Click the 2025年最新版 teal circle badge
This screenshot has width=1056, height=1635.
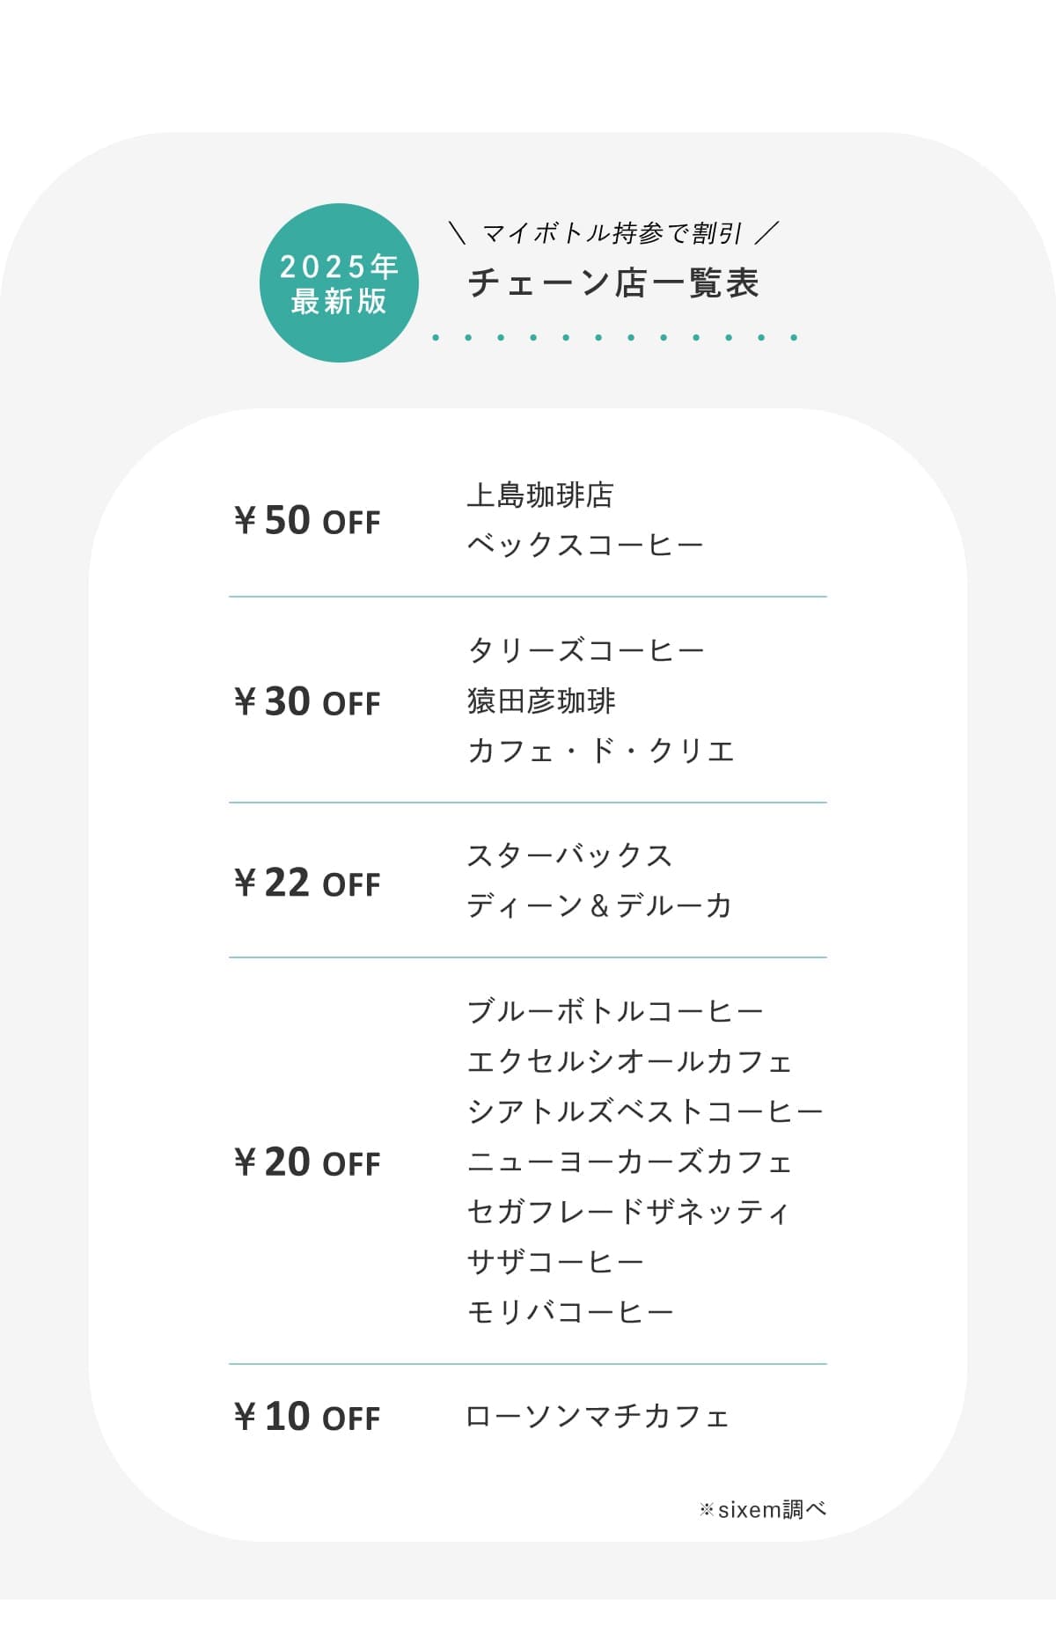pos(339,282)
